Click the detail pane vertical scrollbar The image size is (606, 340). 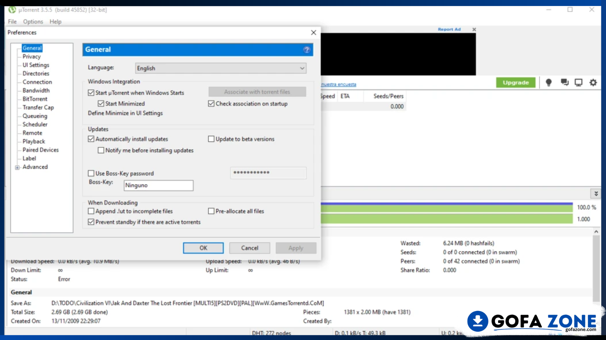click(596, 269)
